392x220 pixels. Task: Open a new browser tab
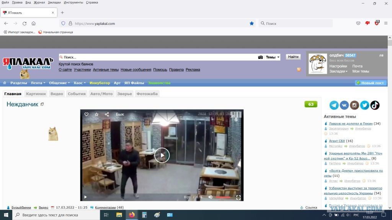pyautogui.click(x=62, y=13)
